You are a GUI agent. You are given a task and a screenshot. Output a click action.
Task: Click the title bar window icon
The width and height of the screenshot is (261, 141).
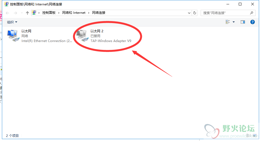pos(6,4)
